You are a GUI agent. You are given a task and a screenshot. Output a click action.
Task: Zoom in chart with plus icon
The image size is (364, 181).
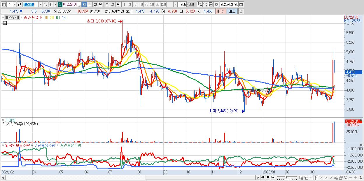[356, 178]
